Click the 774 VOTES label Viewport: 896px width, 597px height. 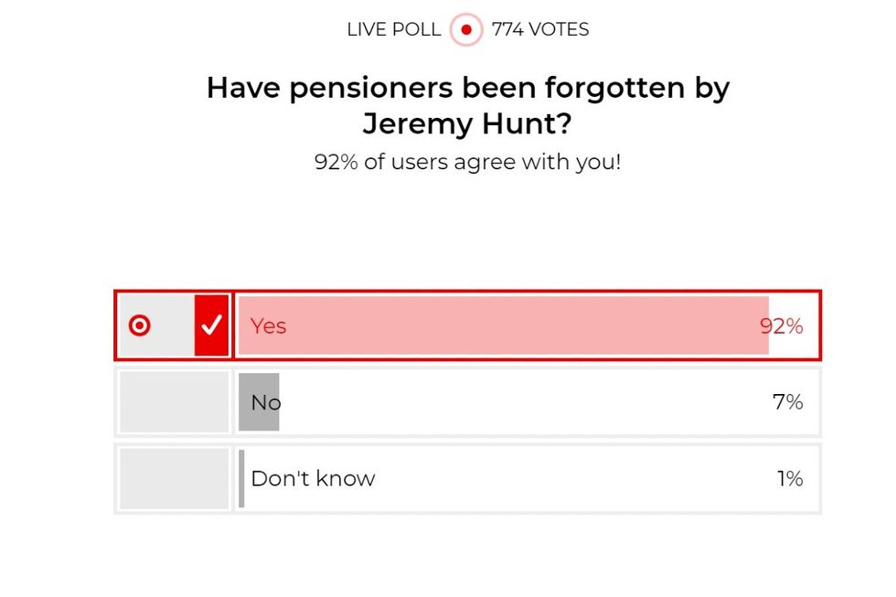[539, 29]
